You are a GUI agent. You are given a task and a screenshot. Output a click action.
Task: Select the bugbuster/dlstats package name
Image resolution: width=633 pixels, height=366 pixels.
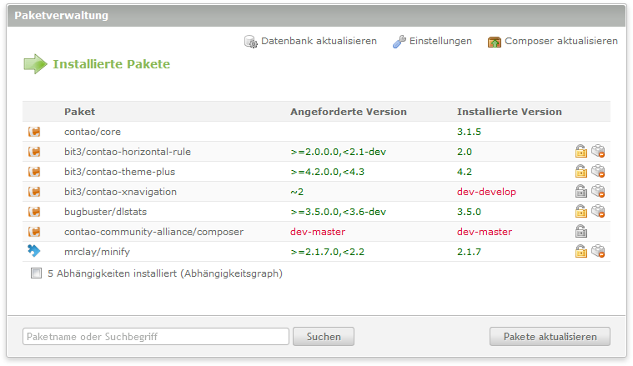[105, 212]
